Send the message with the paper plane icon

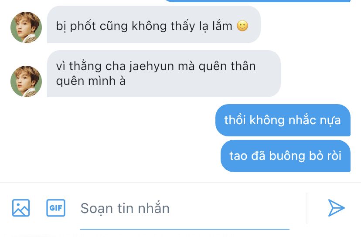point(336,208)
